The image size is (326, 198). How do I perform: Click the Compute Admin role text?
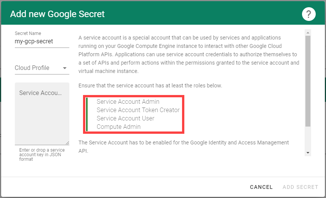118,127
